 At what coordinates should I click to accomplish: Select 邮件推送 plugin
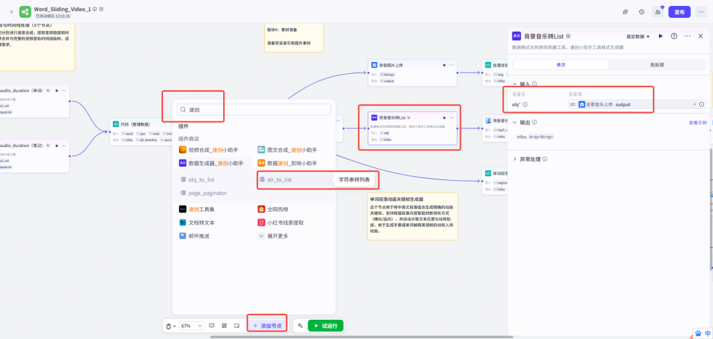tap(194, 236)
